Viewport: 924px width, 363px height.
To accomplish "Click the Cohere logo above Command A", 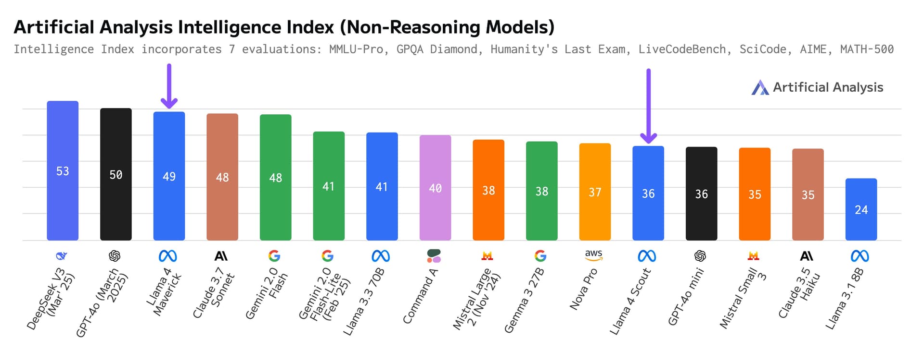I will coord(434,256).
